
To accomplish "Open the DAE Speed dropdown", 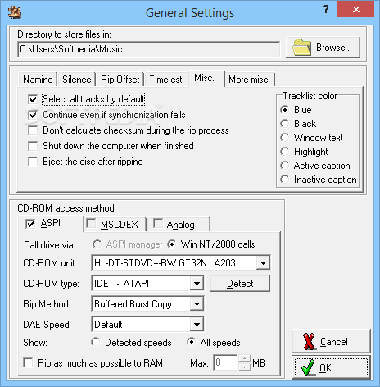I will pyautogui.click(x=197, y=325).
